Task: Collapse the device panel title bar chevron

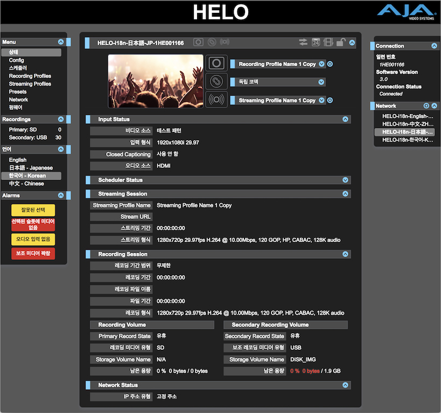Action: click(352, 42)
